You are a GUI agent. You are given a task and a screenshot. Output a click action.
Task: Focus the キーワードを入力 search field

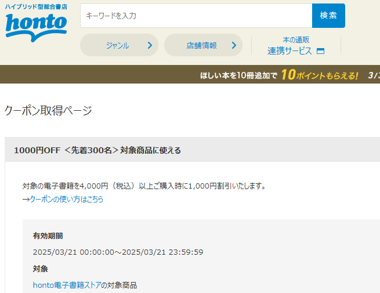196,16
